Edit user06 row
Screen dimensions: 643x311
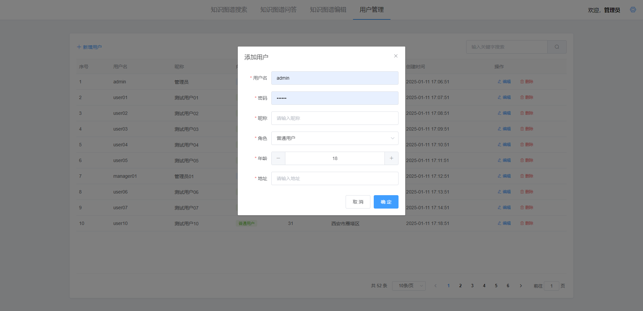click(504, 192)
